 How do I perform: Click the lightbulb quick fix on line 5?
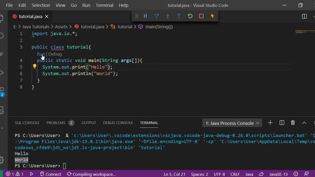pyautogui.click(x=34, y=66)
